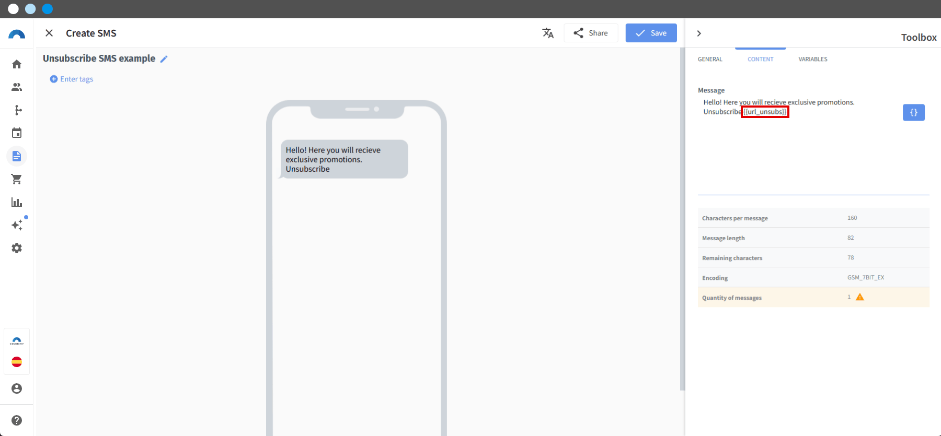Close the Create SMS editor with X

pyautogui.click(x=49, y=33)
